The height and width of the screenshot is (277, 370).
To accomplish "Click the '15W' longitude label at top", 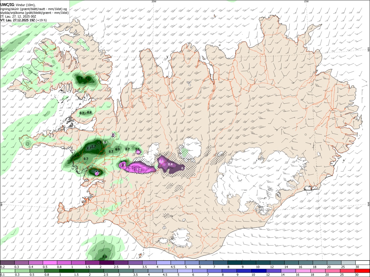I will tap(306, 1).
